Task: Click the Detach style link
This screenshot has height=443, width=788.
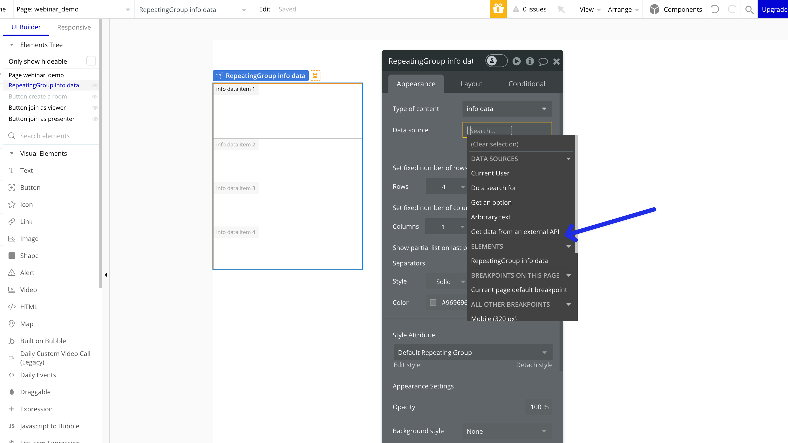Action: click(x=534, y=365)
